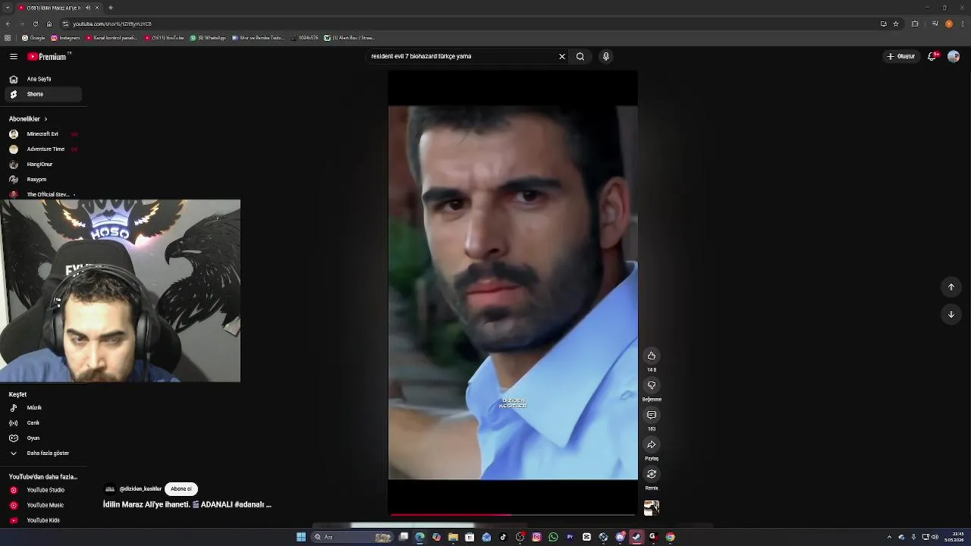Open the YouTube hamburger guide menu
Screen dimensions: 971x546
pyautogui.click(x=13, y=56)
